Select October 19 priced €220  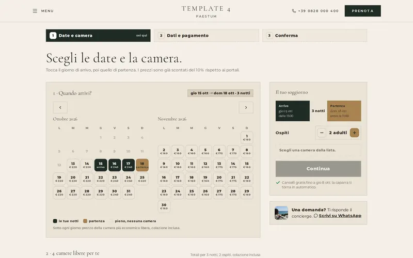coord(59,179)
